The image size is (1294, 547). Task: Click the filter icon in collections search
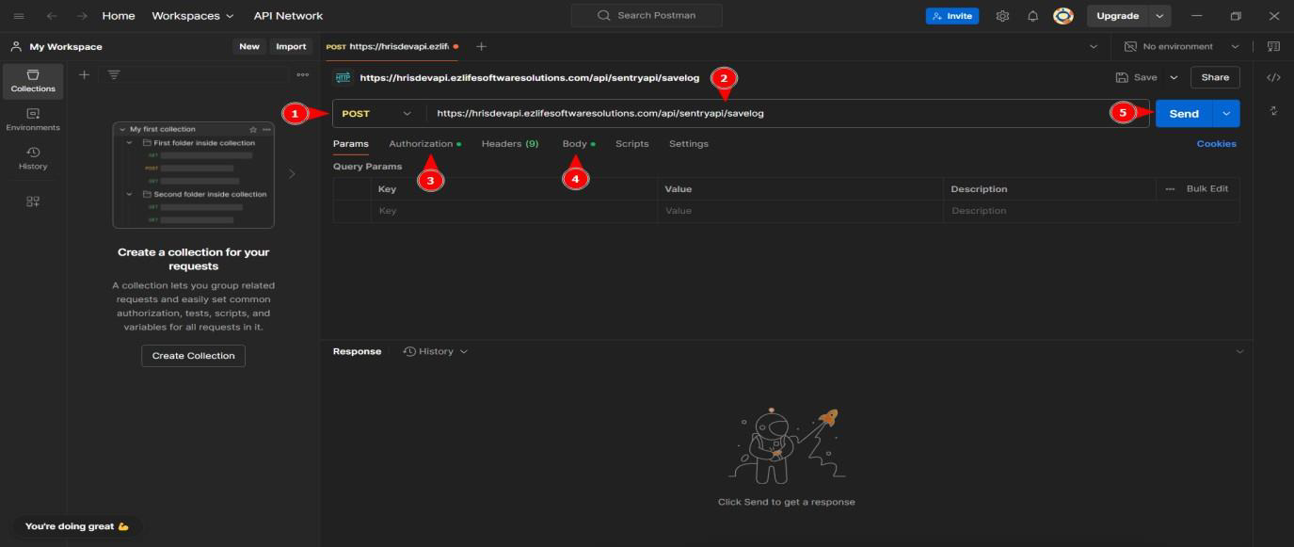tap(114, 74)
